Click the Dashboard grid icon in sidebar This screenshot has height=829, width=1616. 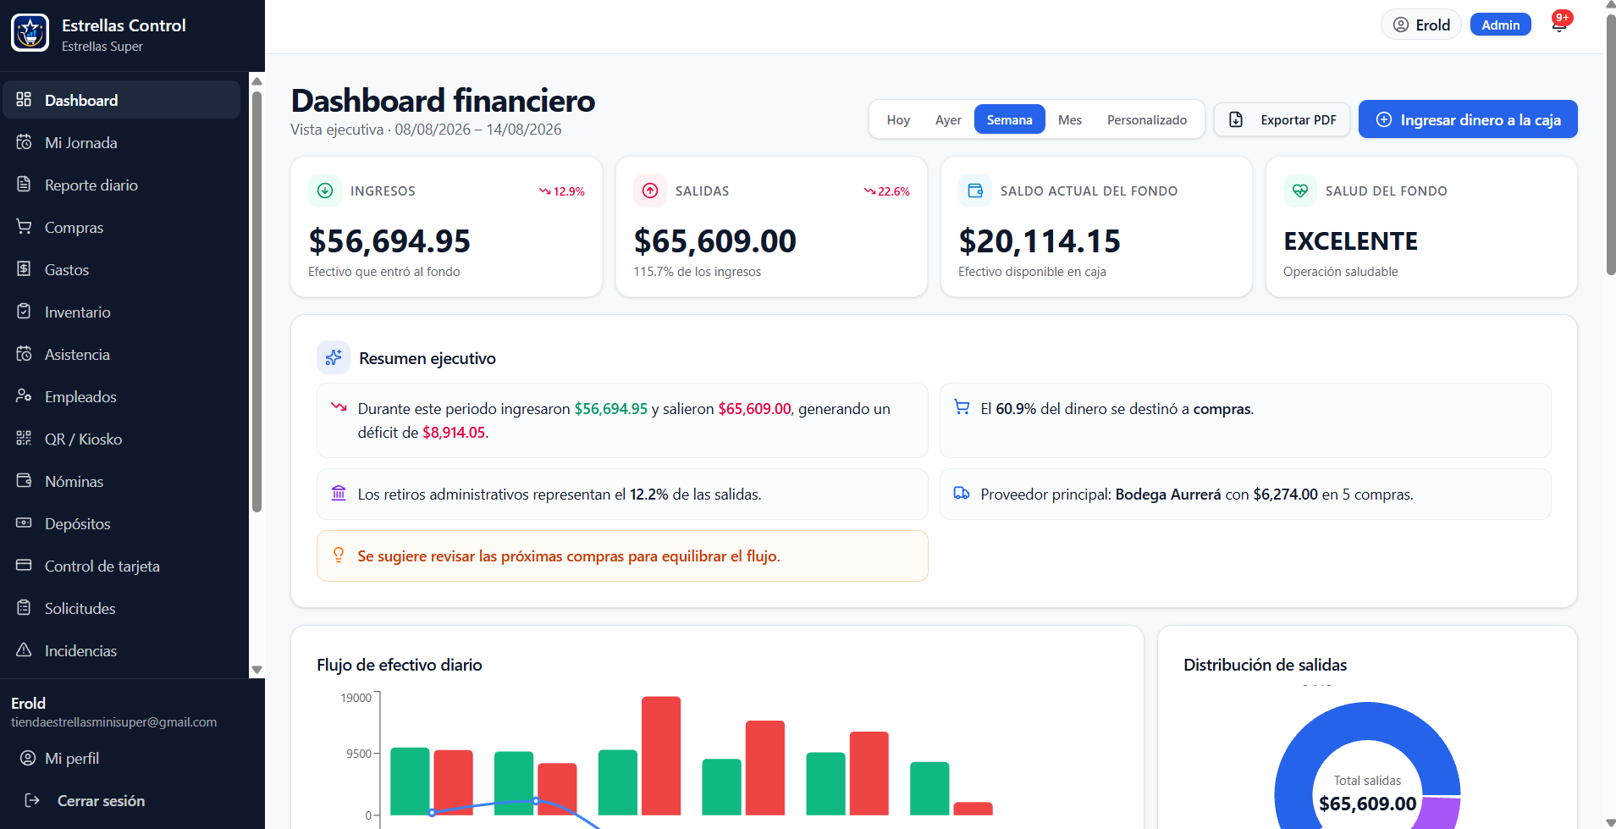(24, 99)
